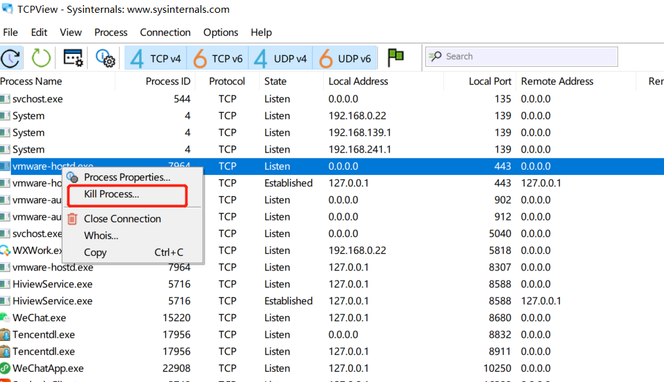Click the Tencentdl.exe icon on port 8832 row

[x=5, y=335]
